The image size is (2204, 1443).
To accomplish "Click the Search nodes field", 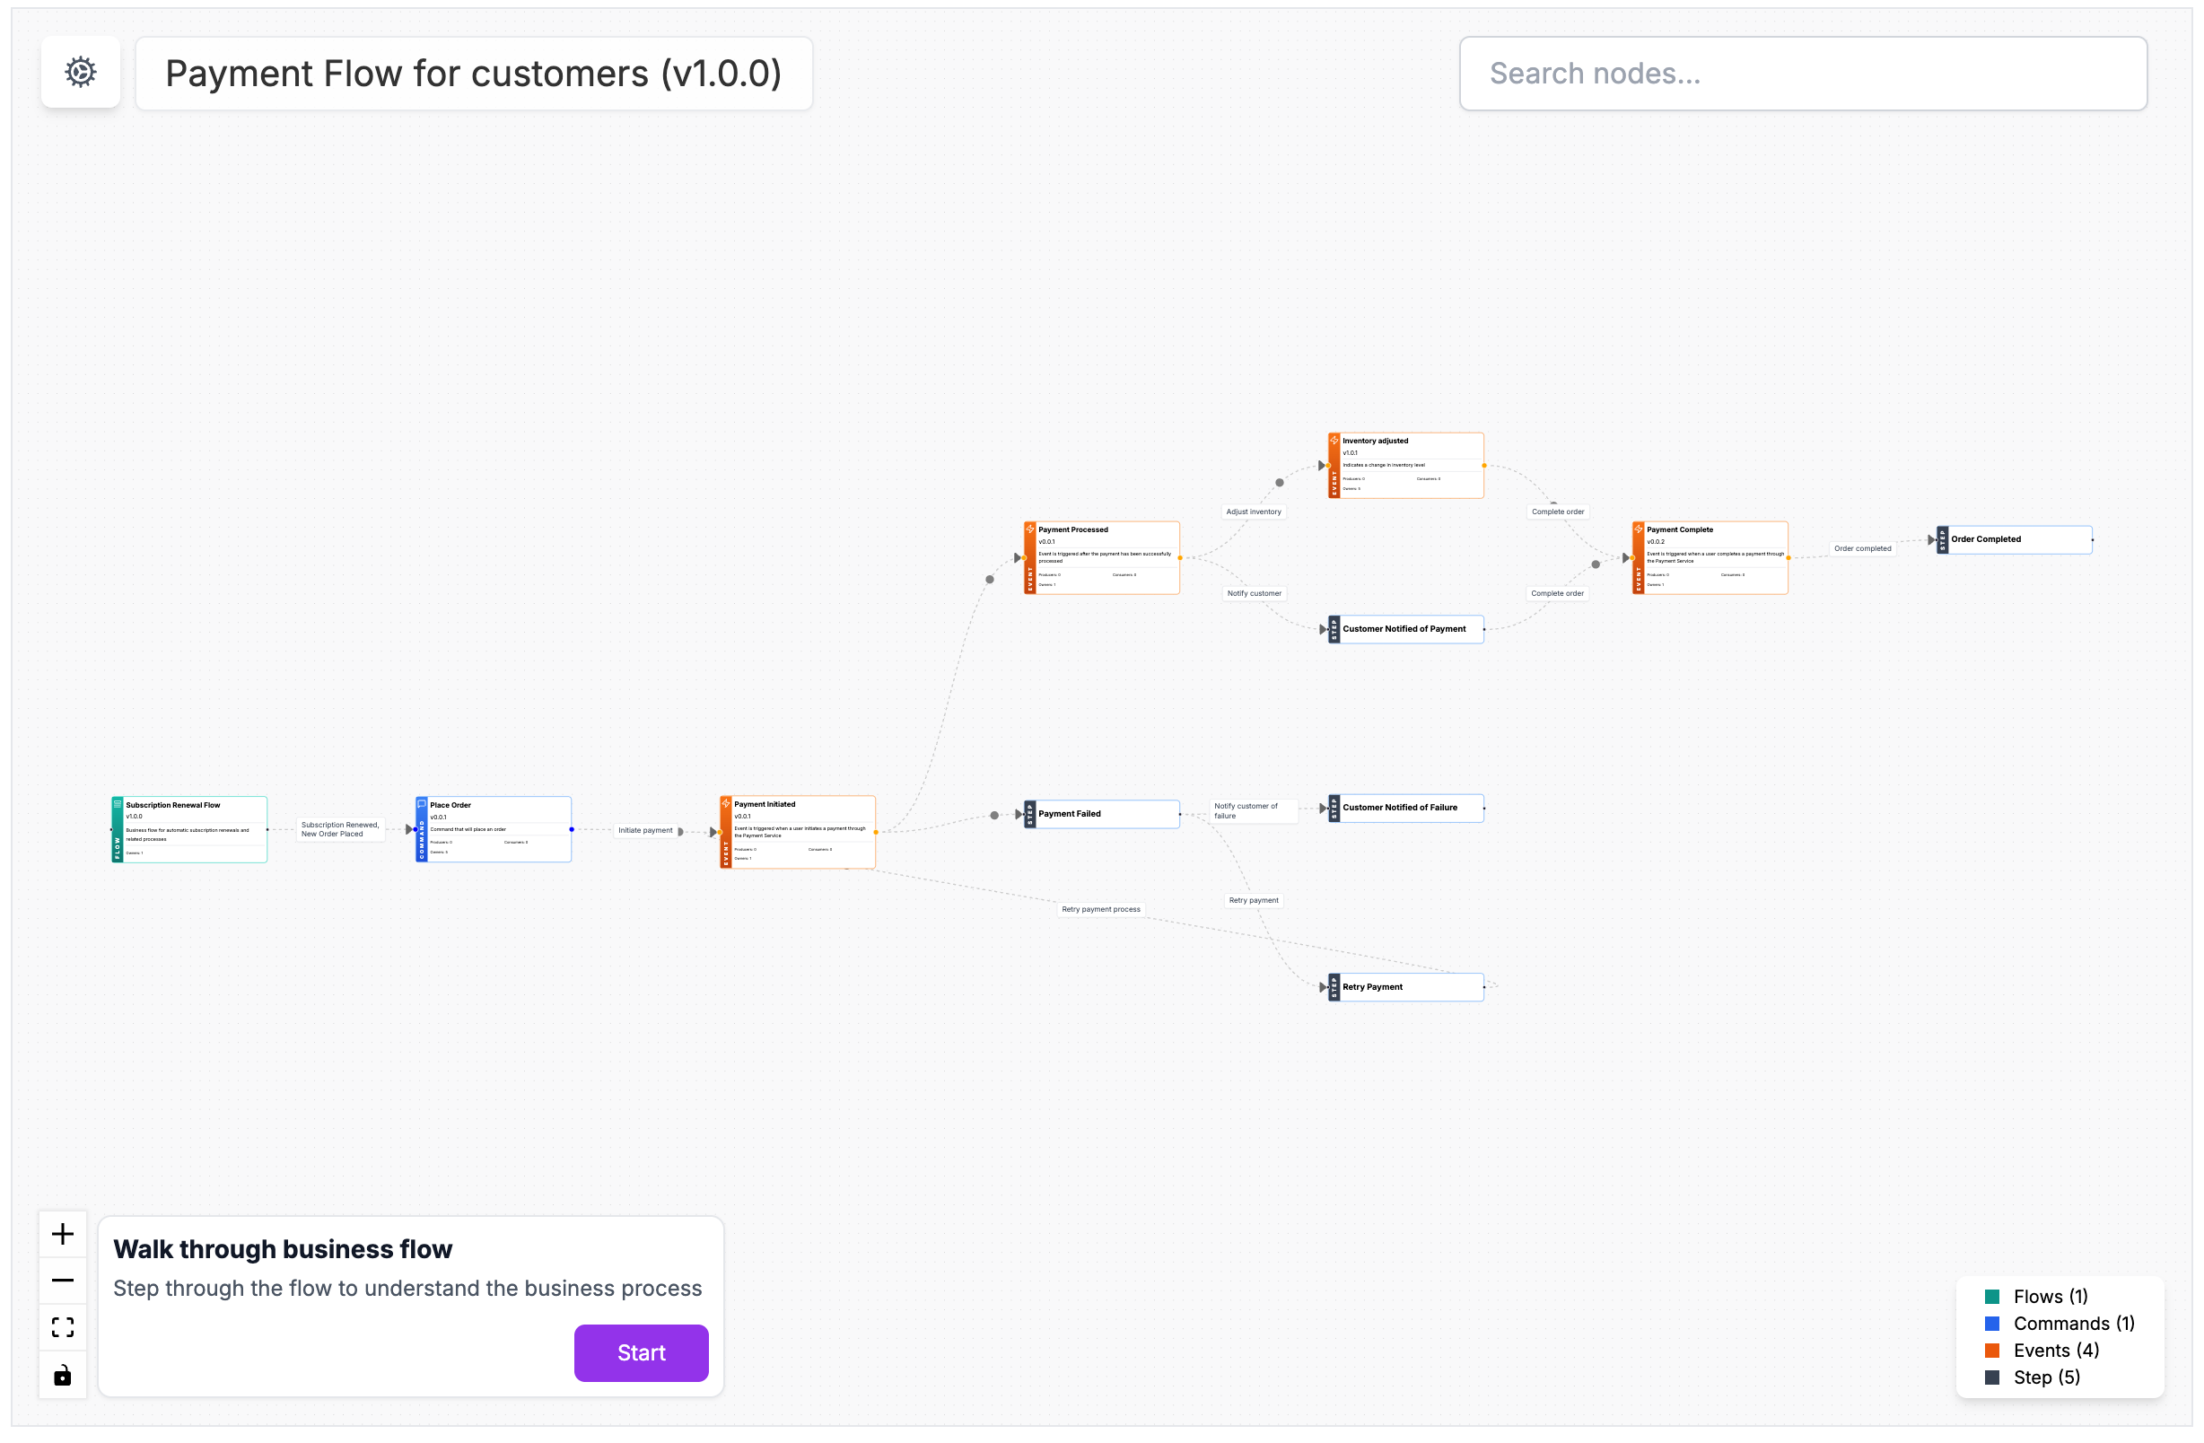I will (1802, 74).
